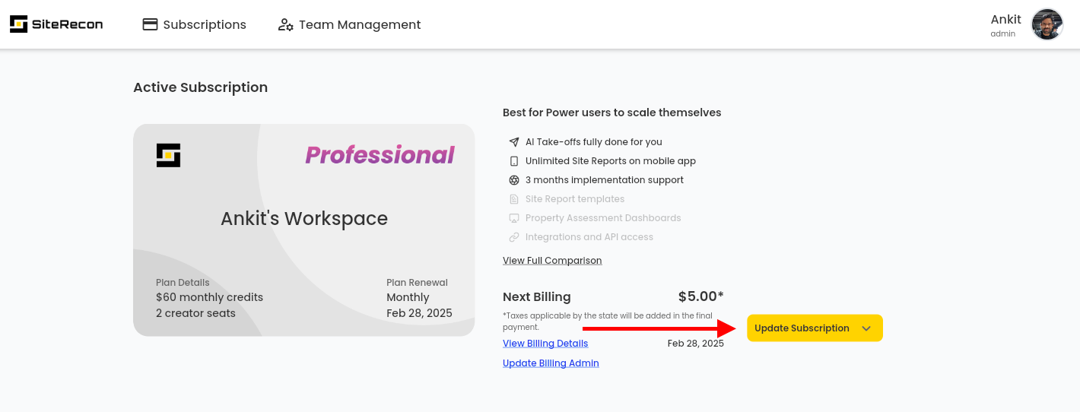The image size is (1080, 412).
Task: Click the document icon beside Site Report templates
Action: (513, 199)
